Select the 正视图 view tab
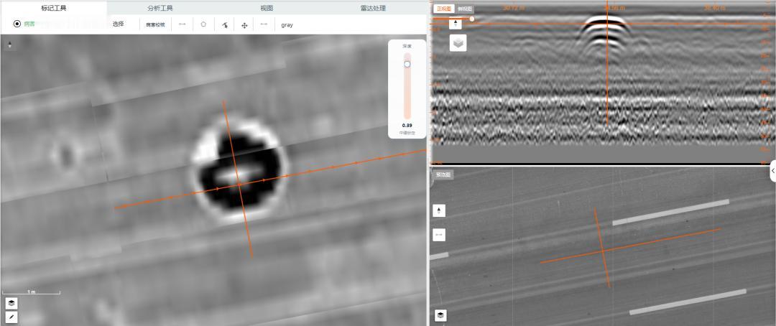Screen dimensions: 776x326 tap(444, 9)
